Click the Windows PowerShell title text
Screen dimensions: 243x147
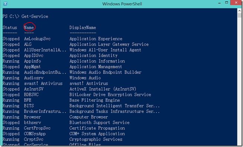pyautogui.click(x=122, y=4)
